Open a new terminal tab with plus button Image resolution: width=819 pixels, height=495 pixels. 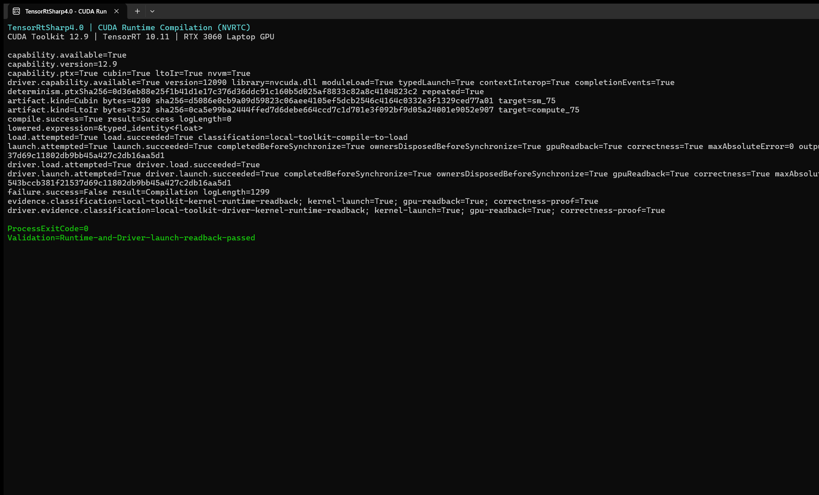pyautogui.click(x=137, y=11)
